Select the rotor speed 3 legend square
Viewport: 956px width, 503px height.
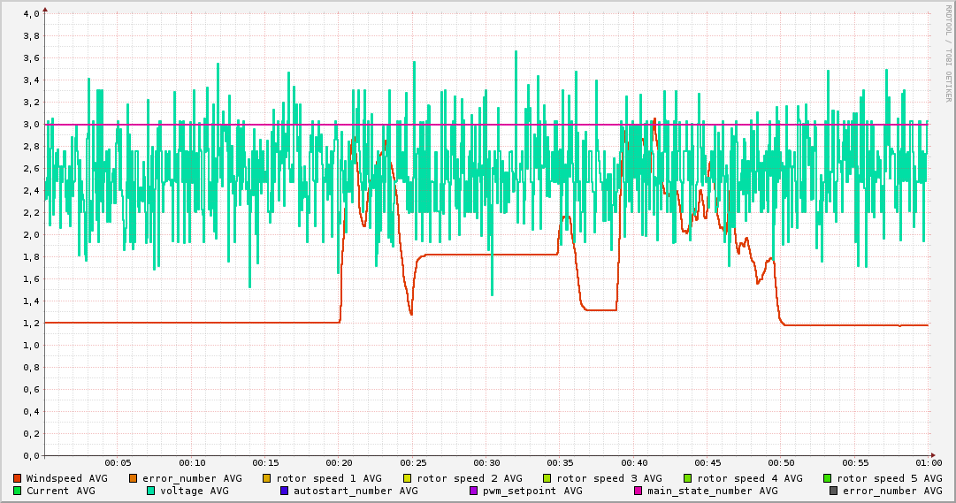(x=547, y=478)
